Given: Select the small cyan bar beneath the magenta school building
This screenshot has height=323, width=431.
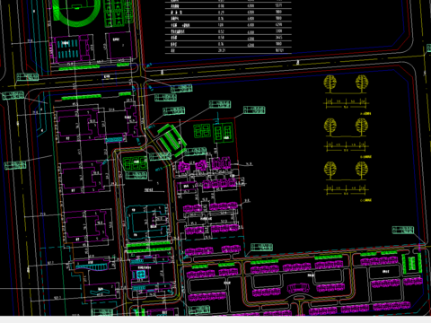Looking at the screenshot, I should tap(114, 140).
